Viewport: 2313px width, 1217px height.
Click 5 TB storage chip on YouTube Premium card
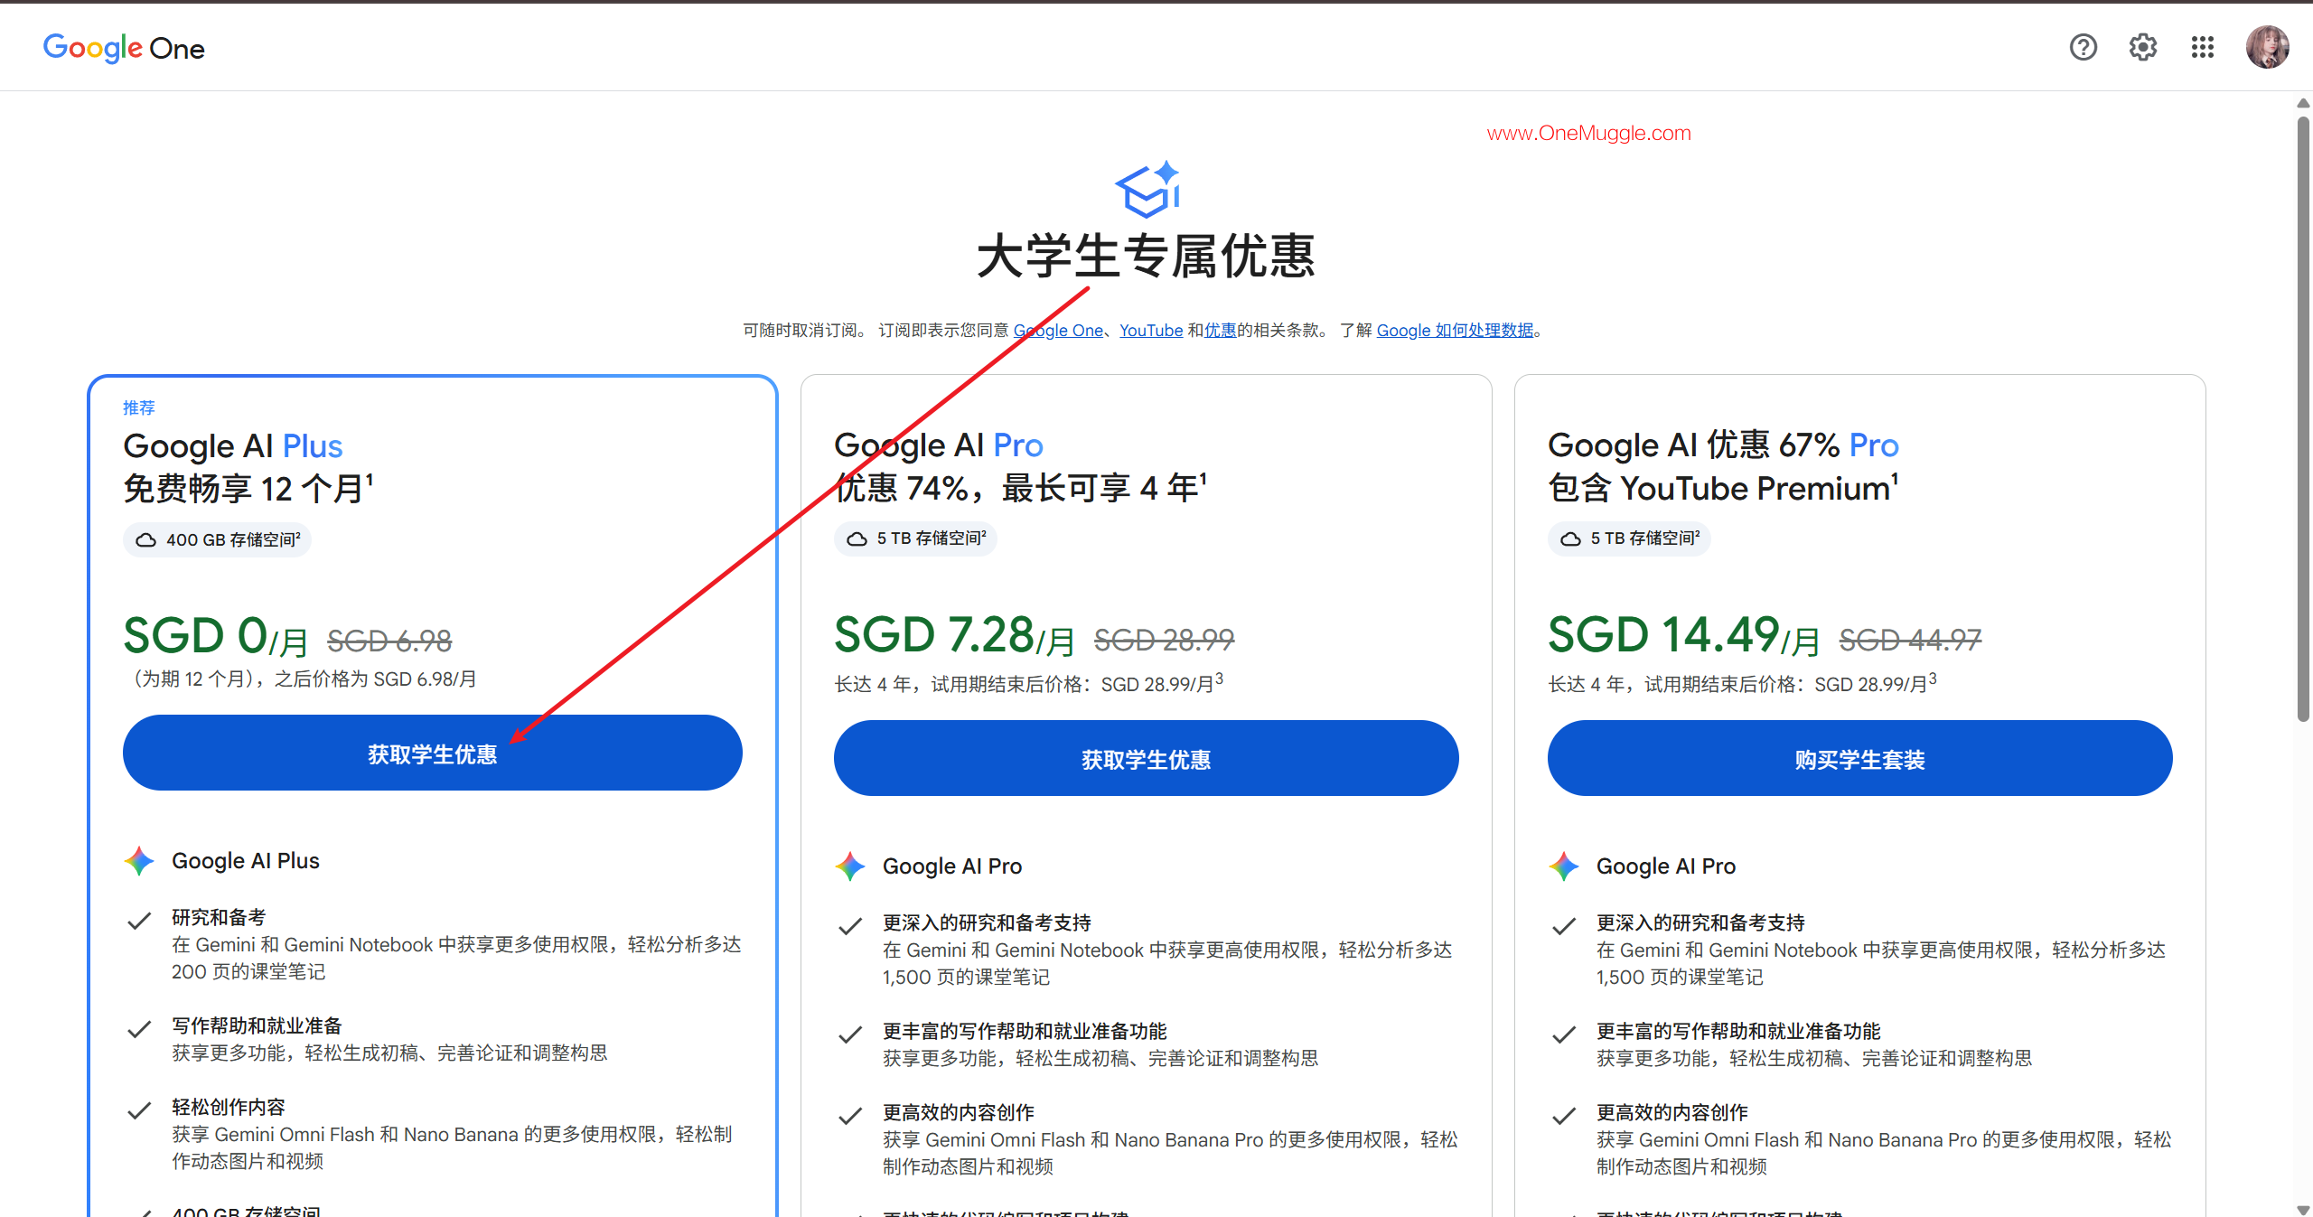[x=1629, y=538]
